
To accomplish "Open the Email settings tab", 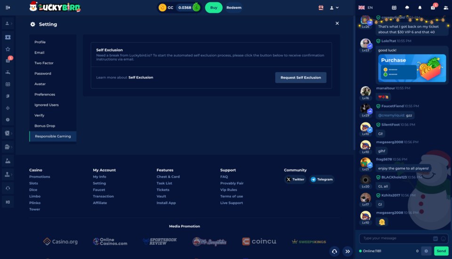I will [53, 52].
